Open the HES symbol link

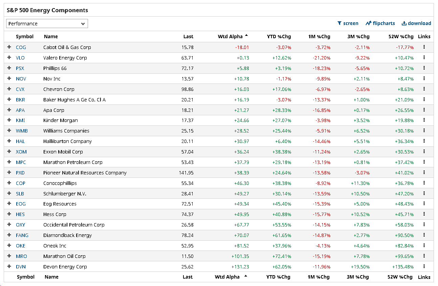20,214
